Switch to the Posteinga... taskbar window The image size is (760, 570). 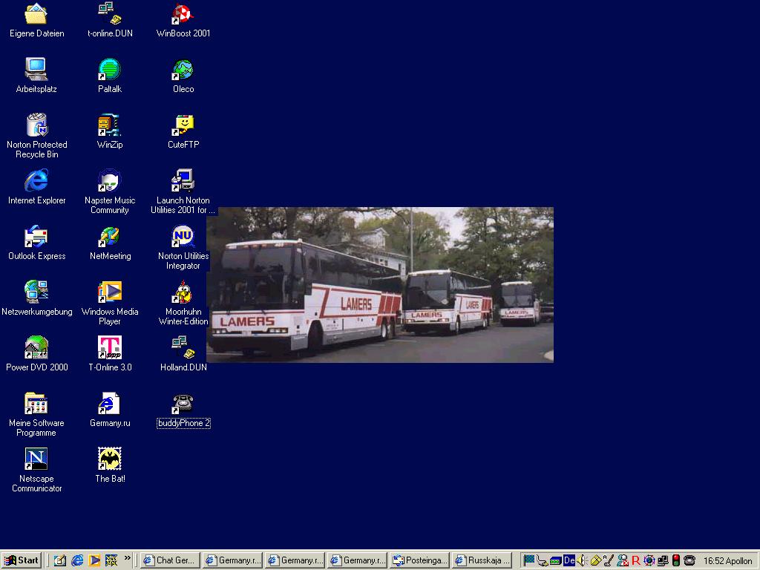click(x=420, y=560)
